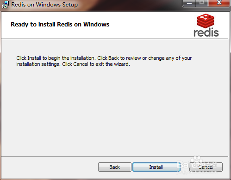Image resolution: width=231 pixels, height=180 pixels.
Task: Cancel the Redis setup wizard
Action: 206,167
